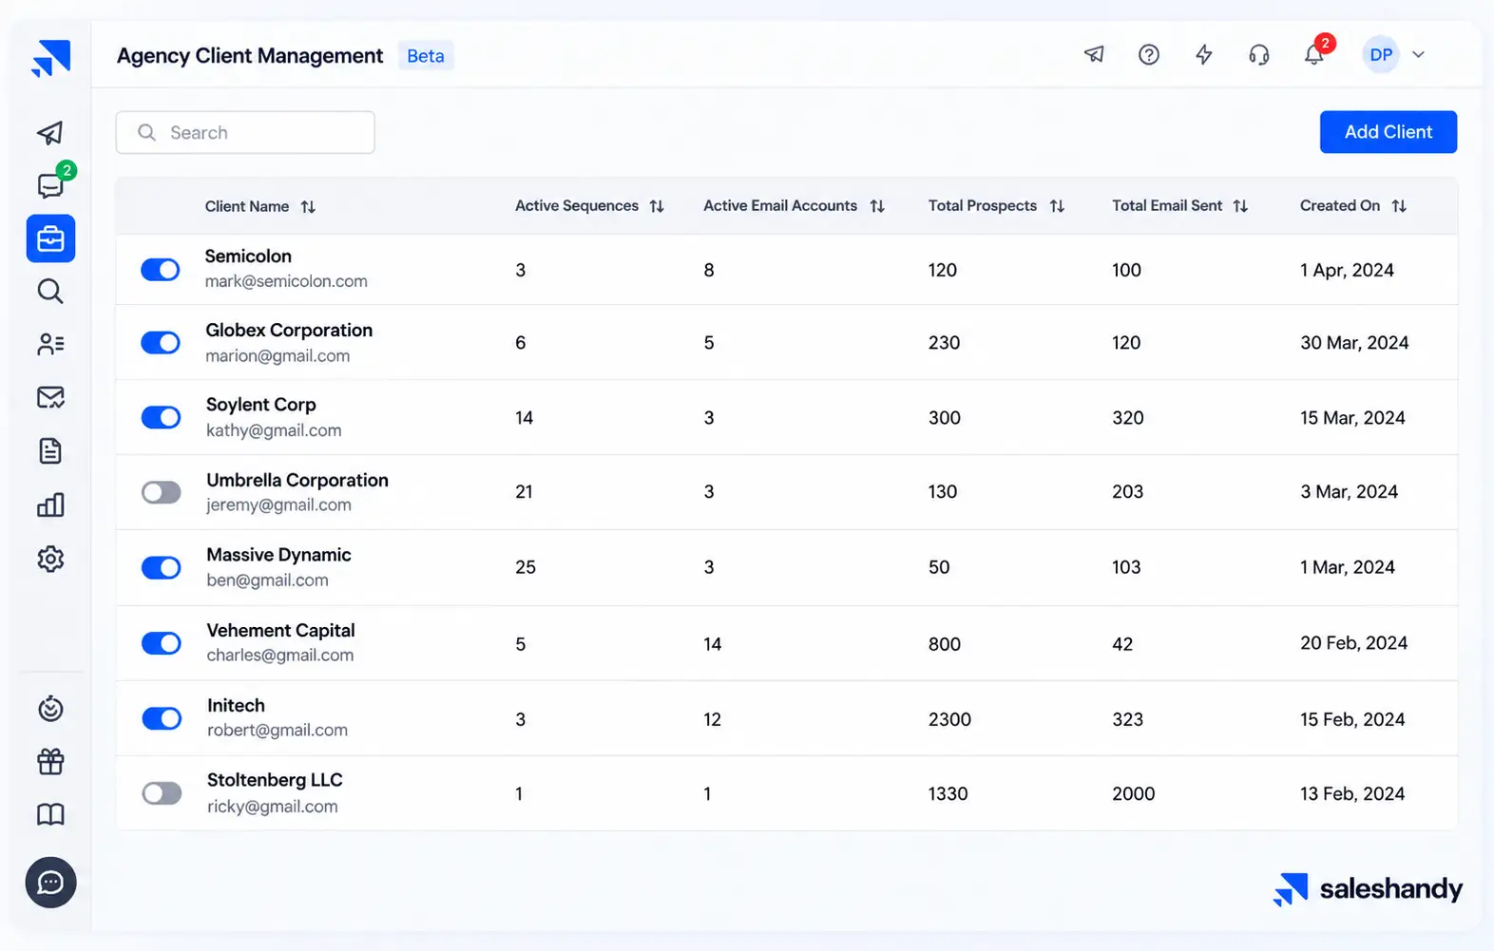Open the email accounts envelope icon
Viewport: 1494px width, 951px height.
50,397
